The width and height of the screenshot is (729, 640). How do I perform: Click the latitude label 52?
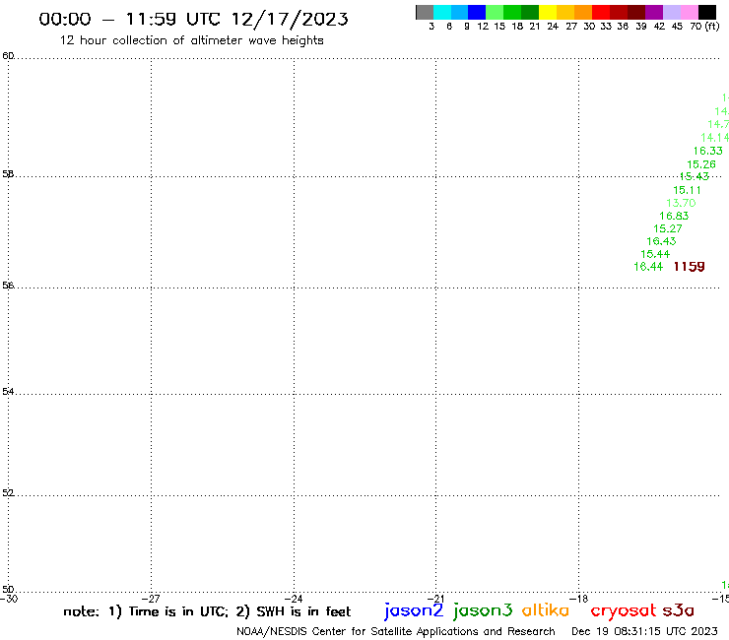coord(8,492)
